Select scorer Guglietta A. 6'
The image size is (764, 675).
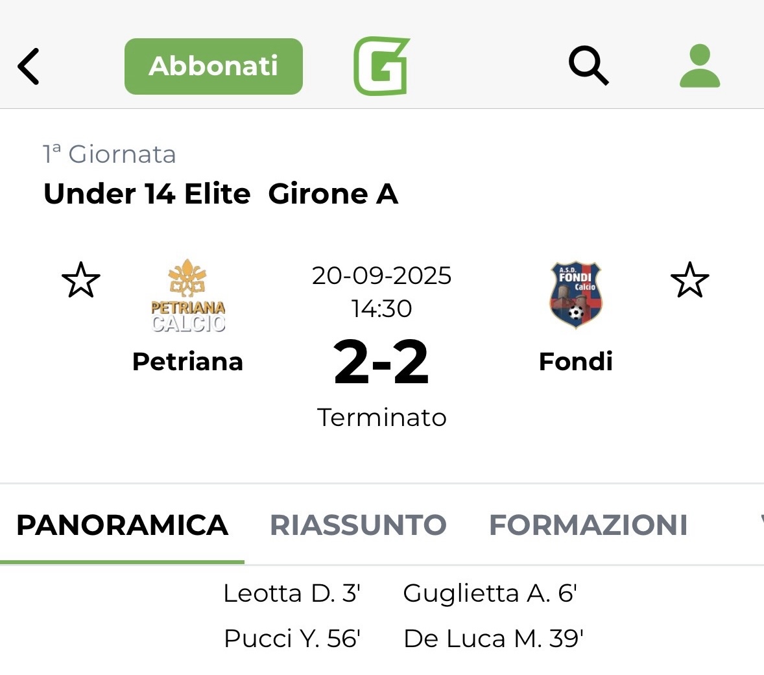[490, 593]
